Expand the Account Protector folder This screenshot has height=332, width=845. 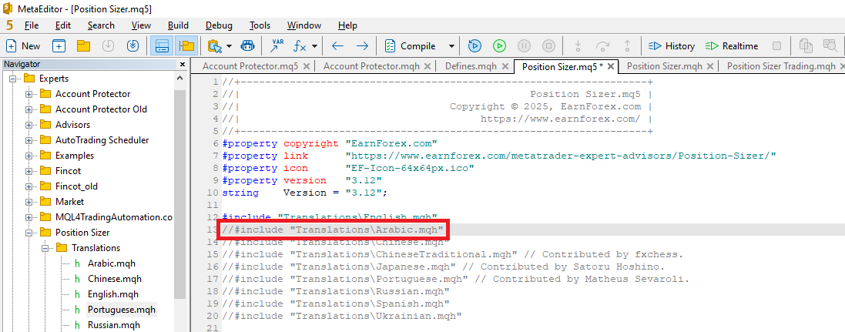point(29,94)
